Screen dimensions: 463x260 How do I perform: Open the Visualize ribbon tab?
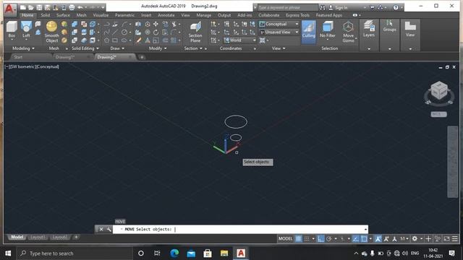(101, 15)
